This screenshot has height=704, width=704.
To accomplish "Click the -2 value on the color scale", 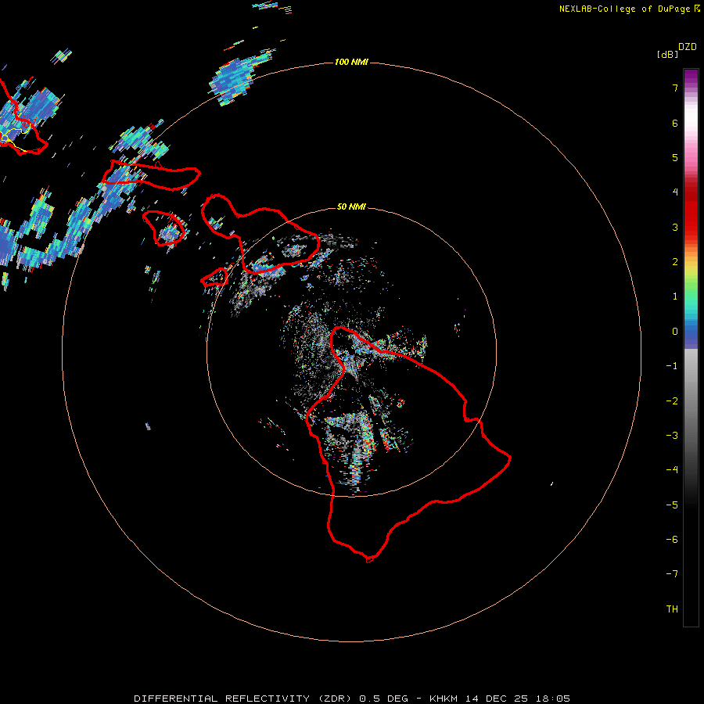I will 672,401.
